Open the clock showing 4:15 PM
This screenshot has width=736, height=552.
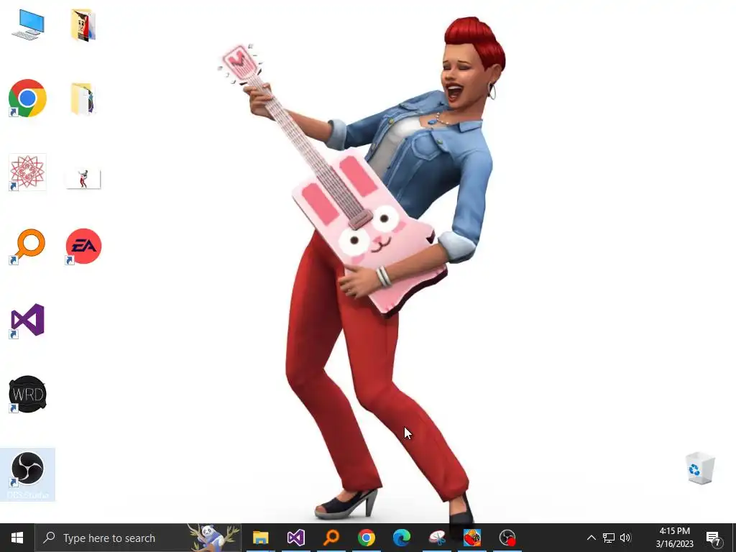(x=674, y=538)
